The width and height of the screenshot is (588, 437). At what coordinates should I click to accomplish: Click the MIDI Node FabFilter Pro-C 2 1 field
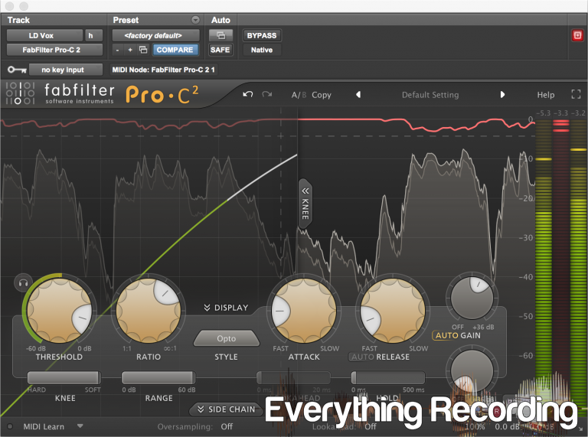tap(163, 70)
